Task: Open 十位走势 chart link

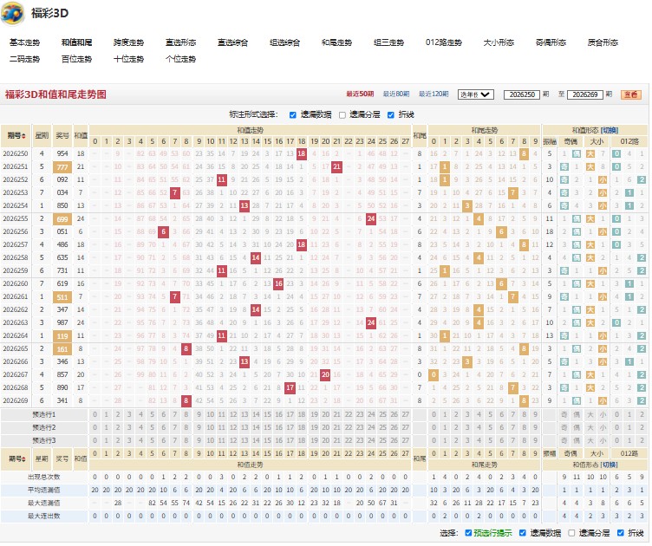Action: (x=128, y=59)
